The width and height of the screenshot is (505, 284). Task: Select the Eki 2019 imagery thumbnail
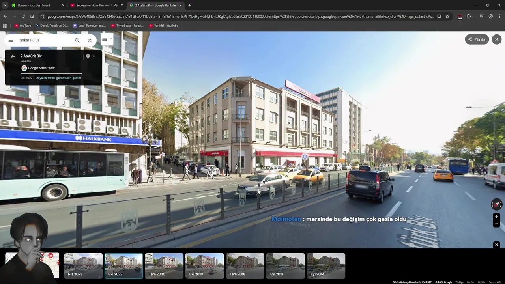204,266
